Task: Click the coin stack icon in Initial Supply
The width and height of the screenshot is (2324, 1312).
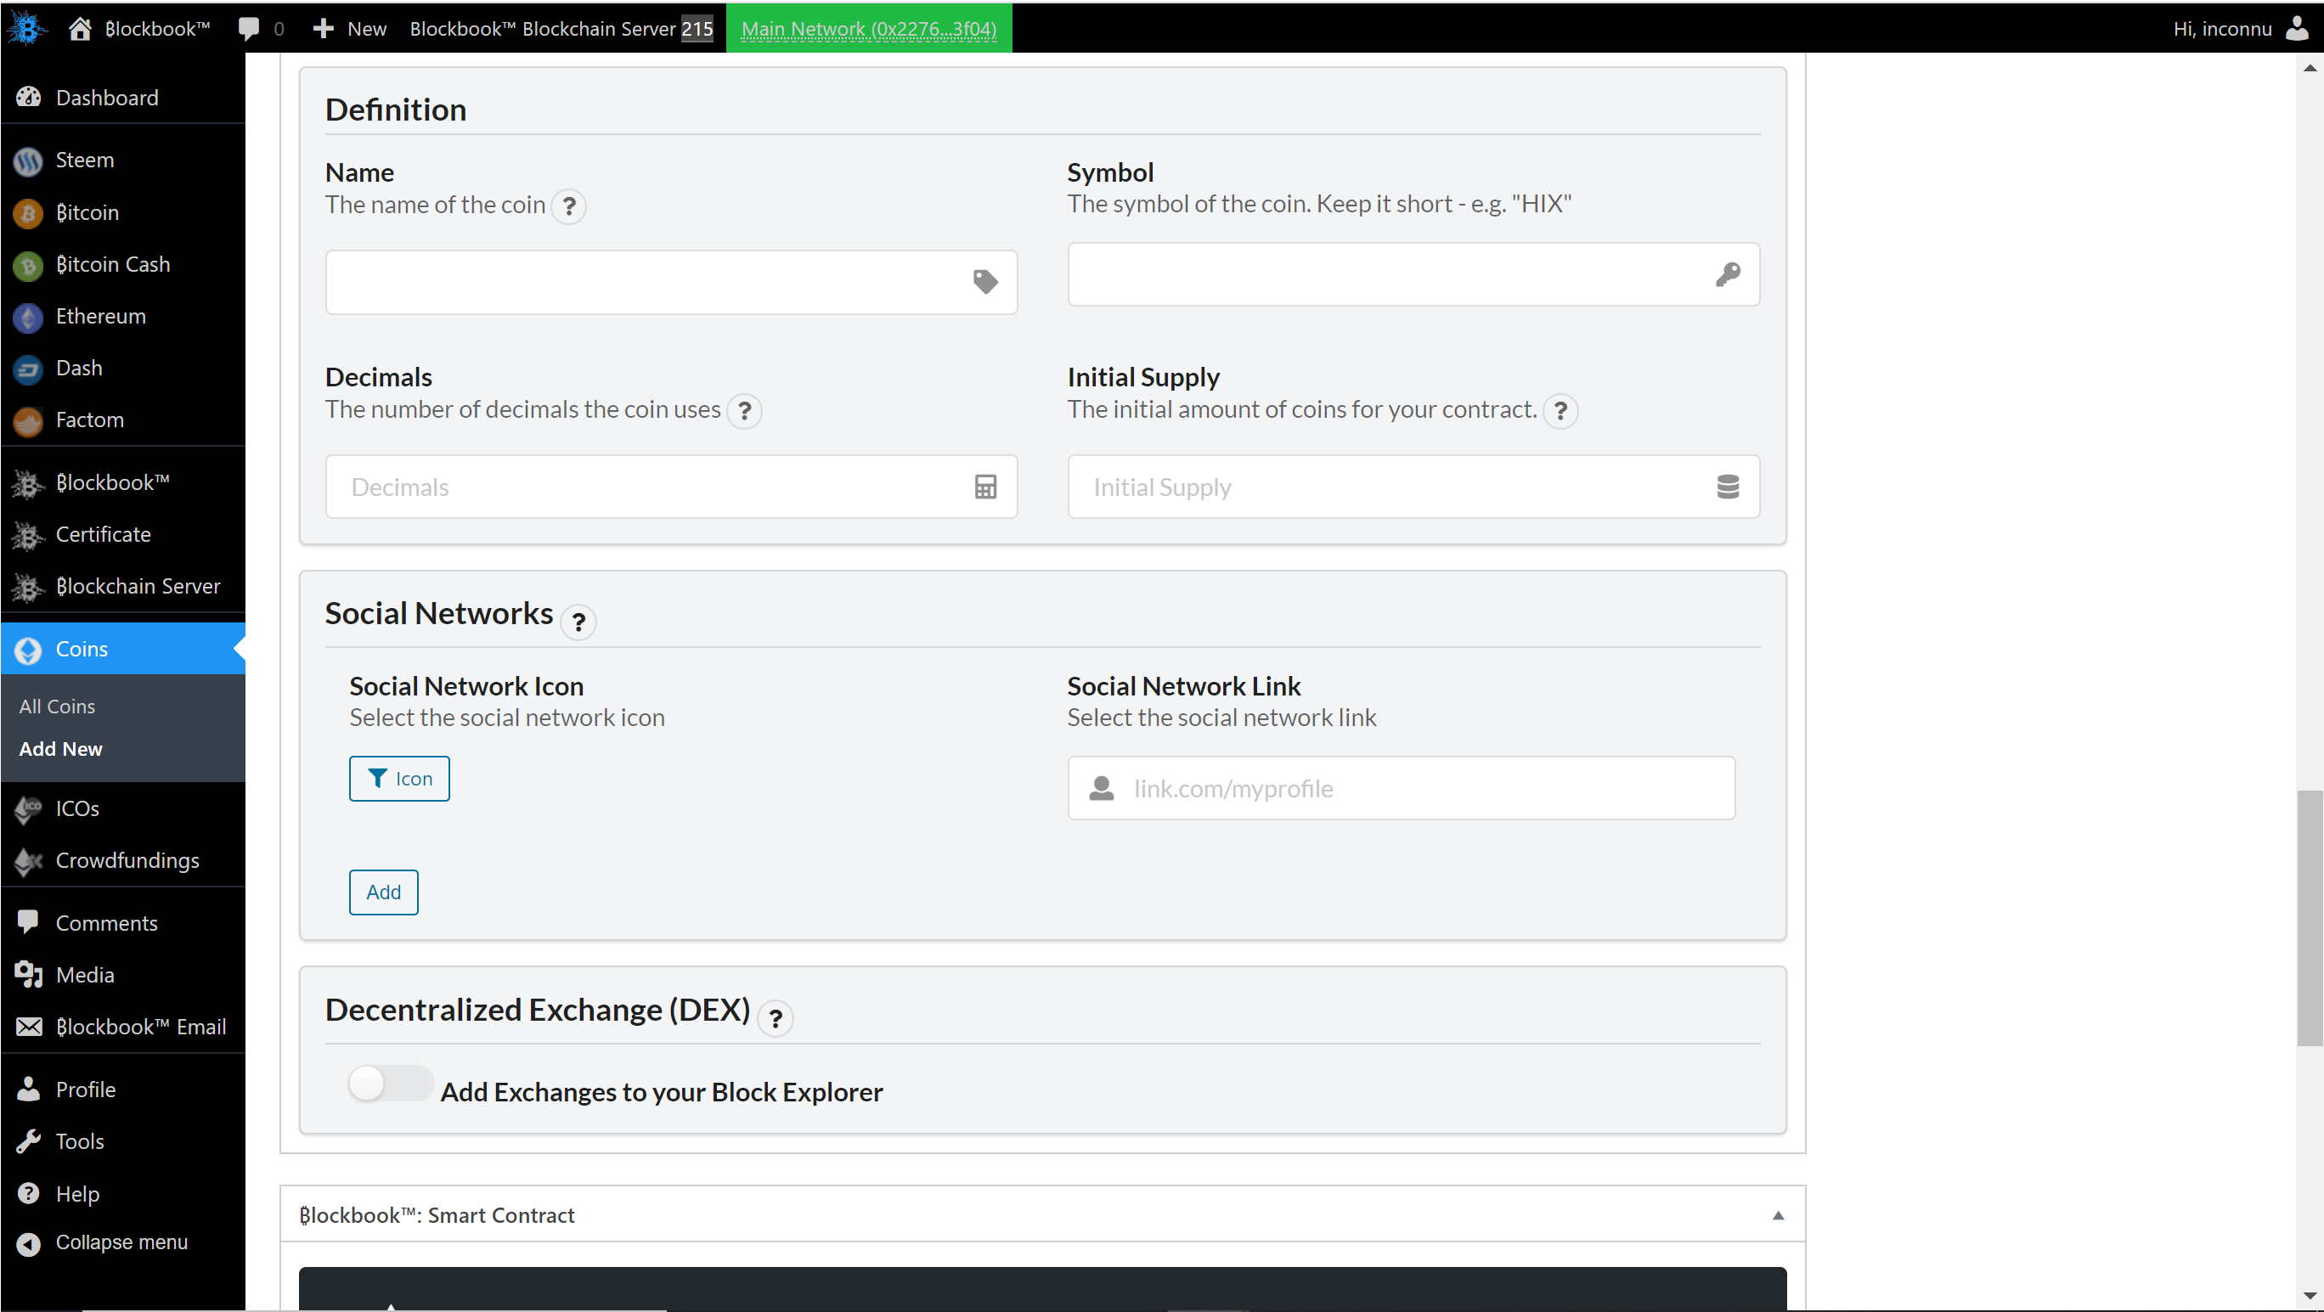Action: pyautogui.click(x=1728, y=487)
